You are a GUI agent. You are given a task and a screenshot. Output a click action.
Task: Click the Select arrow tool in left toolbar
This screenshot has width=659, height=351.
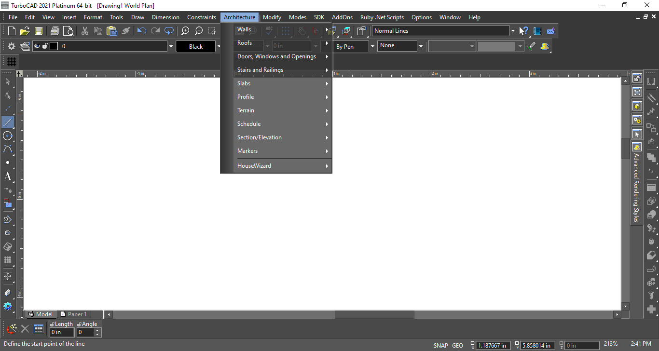click(8, 81)
